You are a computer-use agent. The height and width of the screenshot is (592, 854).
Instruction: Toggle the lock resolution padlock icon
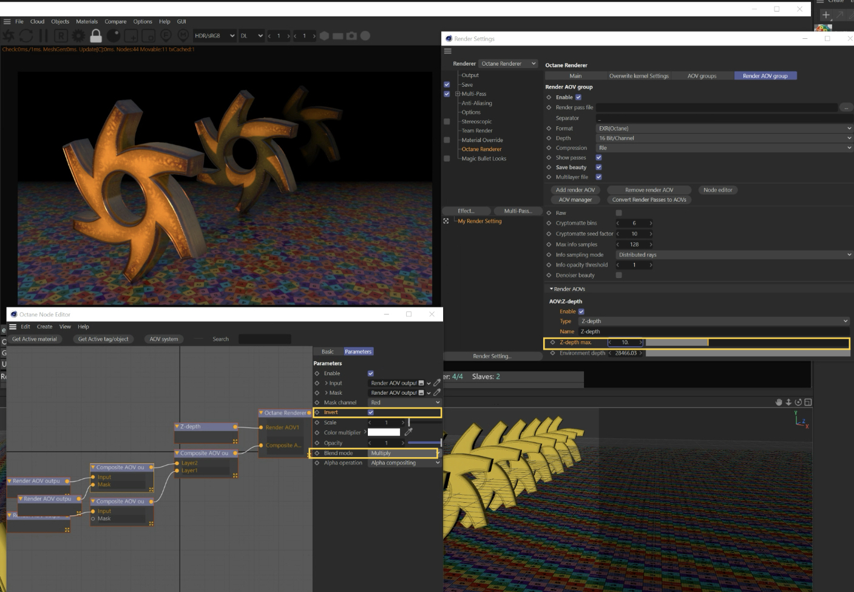(x=96, y=35)
